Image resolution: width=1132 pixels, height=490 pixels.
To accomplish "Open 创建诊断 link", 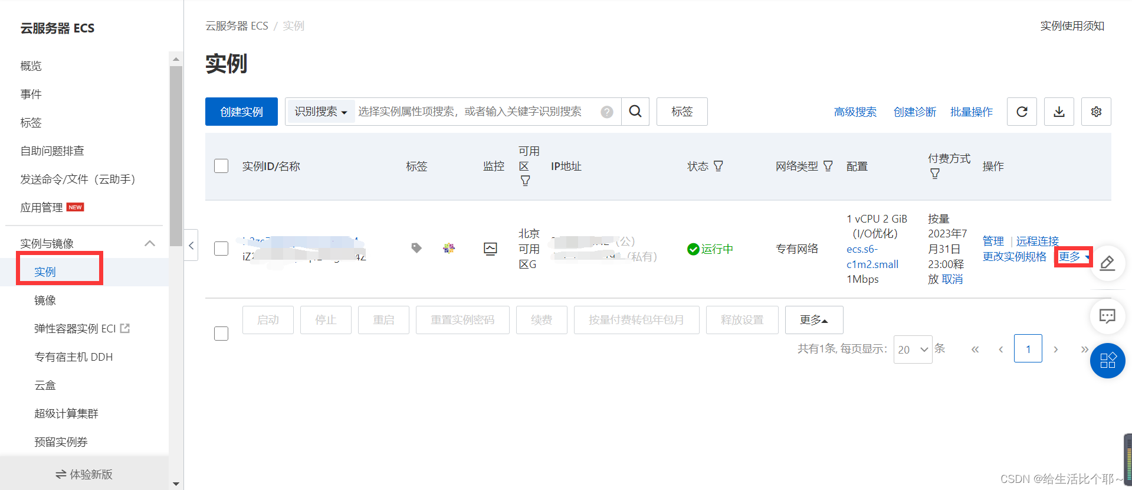I will (x=915, y=112).
